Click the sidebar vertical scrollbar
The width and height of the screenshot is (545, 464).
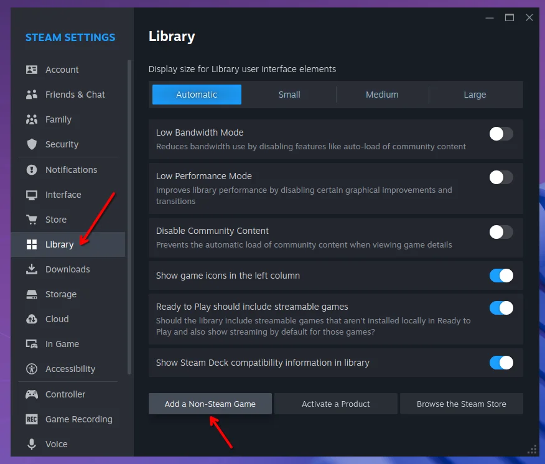point(129,217)
